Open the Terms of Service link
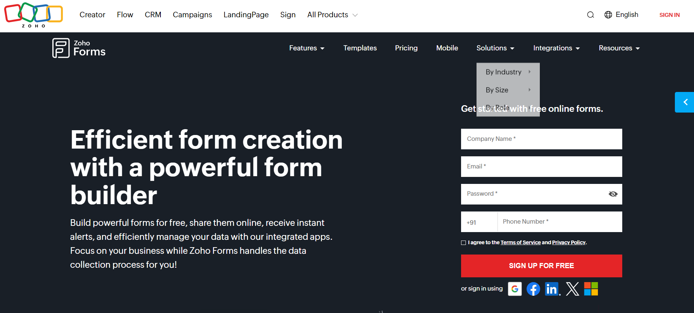694x313 pixels. pos(521,243)
